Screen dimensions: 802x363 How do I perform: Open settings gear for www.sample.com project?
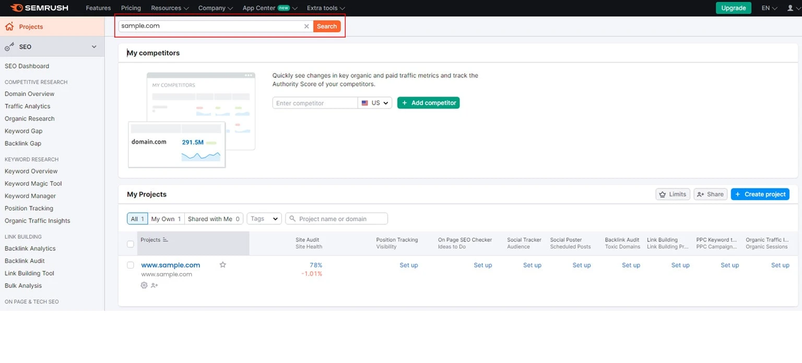144,285
